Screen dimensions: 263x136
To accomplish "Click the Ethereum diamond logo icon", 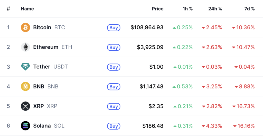I will pyautogui.click(x=25, y=47).
